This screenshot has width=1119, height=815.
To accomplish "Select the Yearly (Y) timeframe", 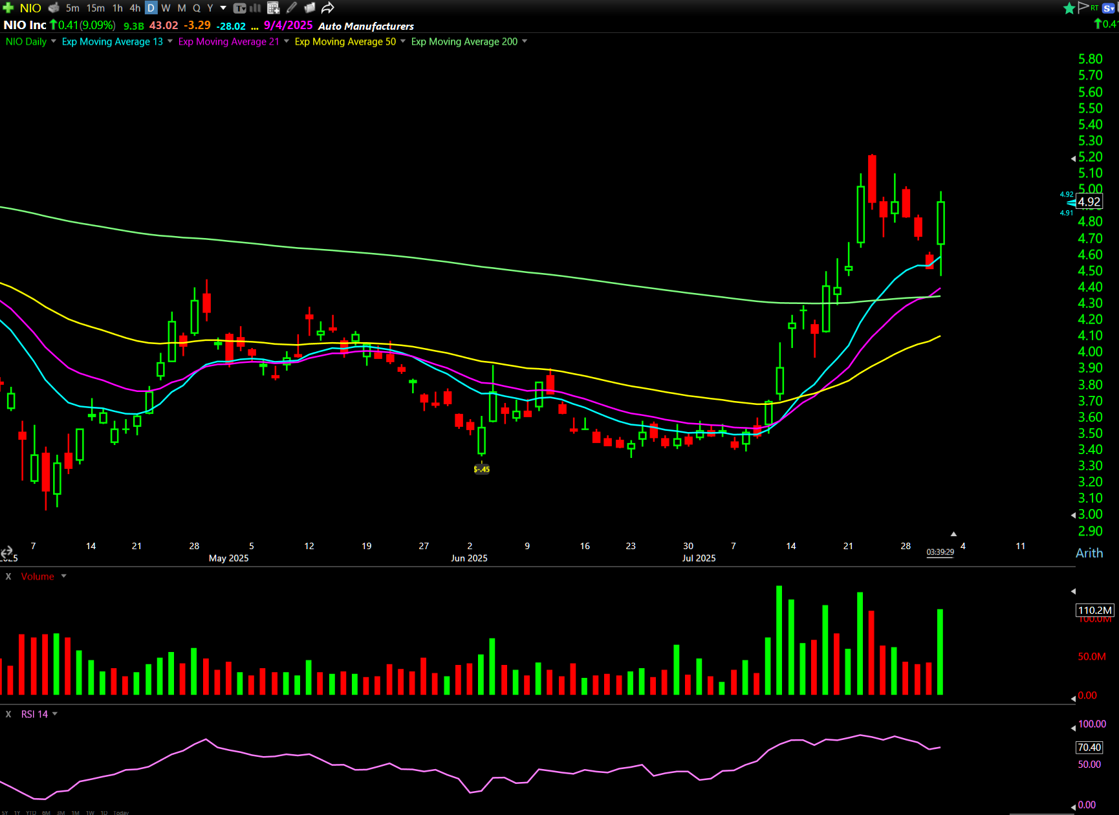I will coord(210,8).
